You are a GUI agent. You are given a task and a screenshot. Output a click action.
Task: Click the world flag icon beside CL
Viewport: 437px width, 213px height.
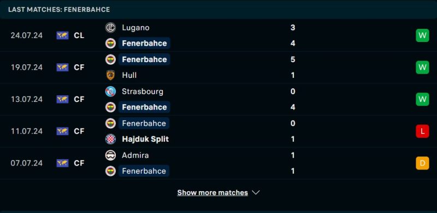click(62, 35)
